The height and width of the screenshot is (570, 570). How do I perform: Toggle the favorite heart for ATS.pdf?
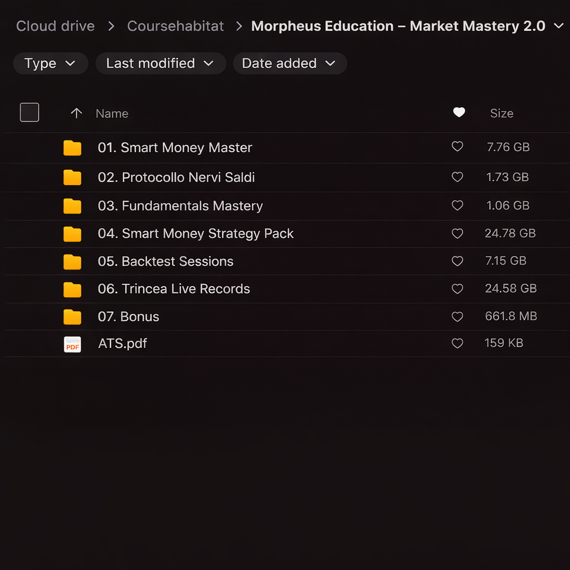pos(457,343)
